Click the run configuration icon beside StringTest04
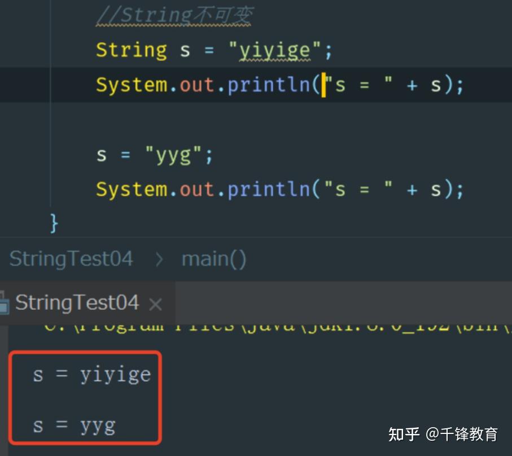The width and height of the screenshot is (512, 456). 3,303
